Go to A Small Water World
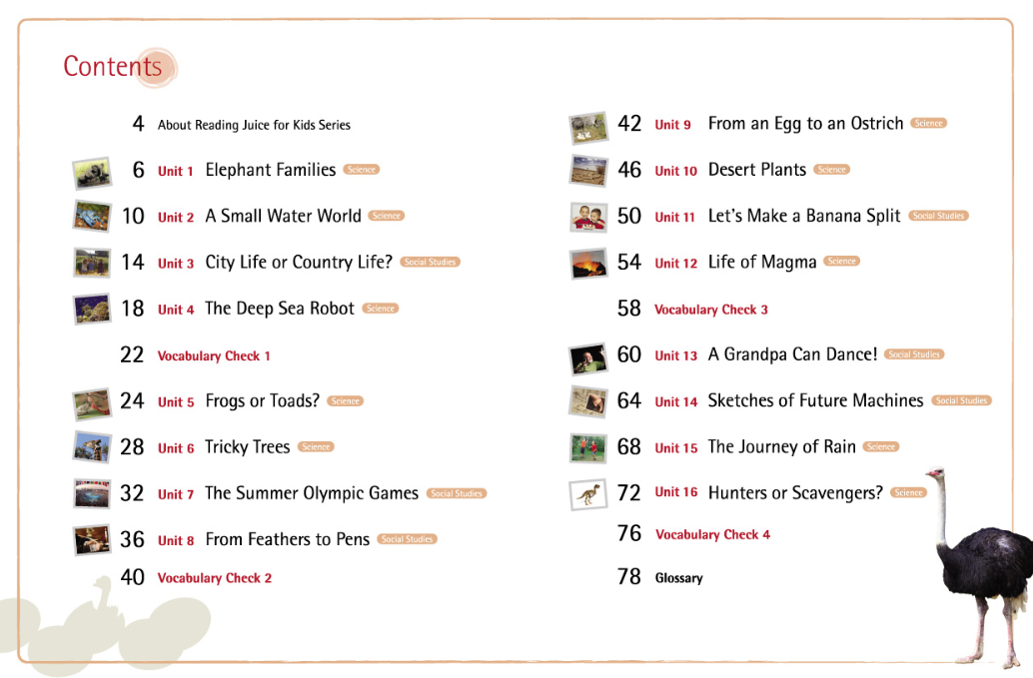The height and width of the screenshot is (678, 1033). tap(283, 216)
